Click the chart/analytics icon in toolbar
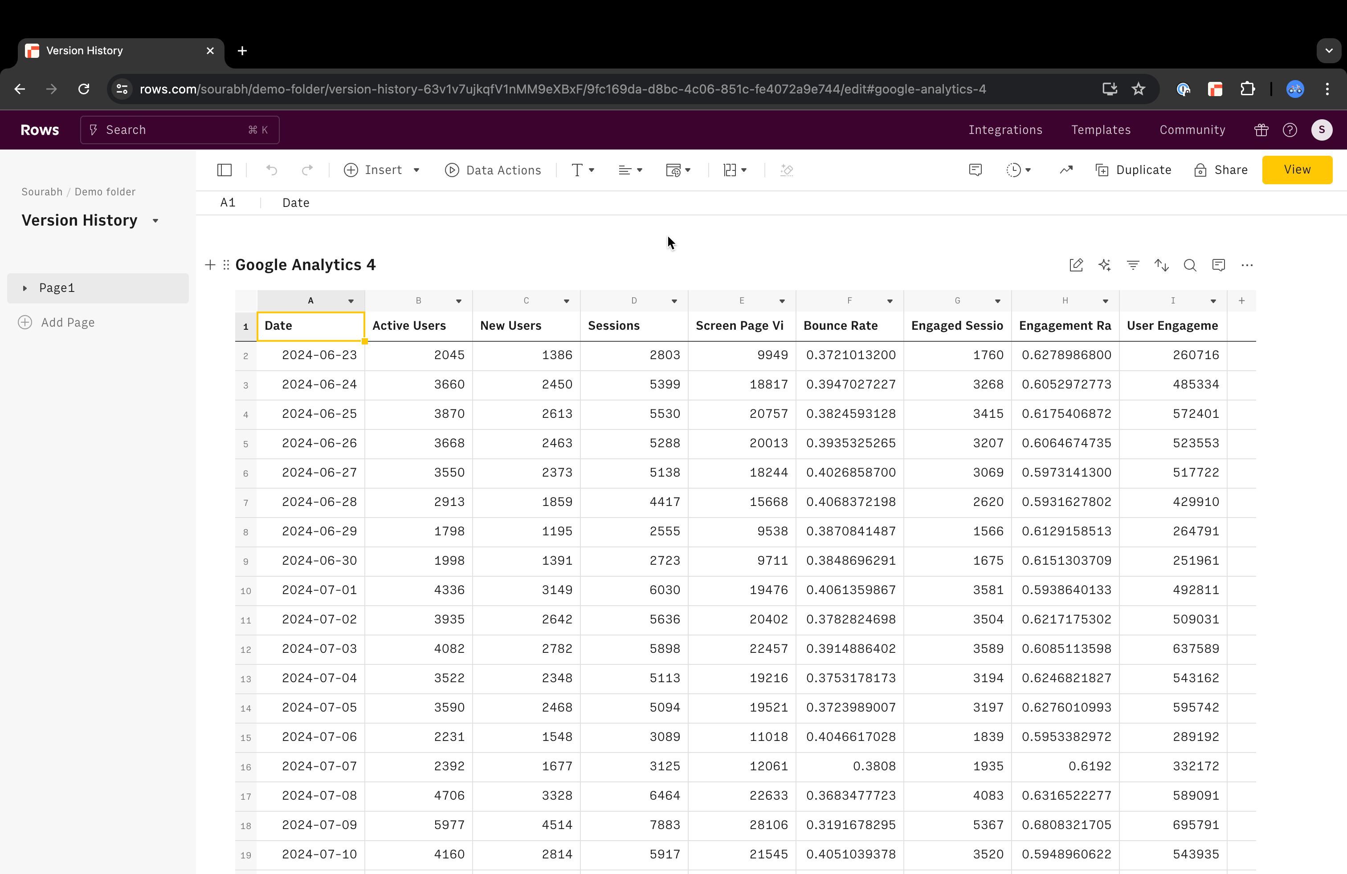 [x=1066, y=170]
